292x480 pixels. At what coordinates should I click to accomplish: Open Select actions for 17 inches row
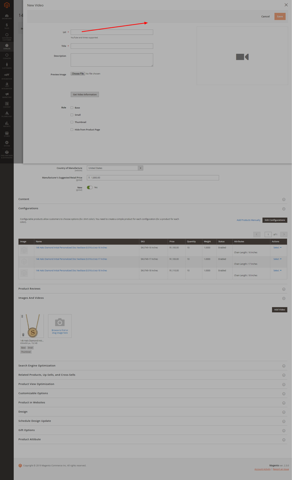tap(277, 259)
